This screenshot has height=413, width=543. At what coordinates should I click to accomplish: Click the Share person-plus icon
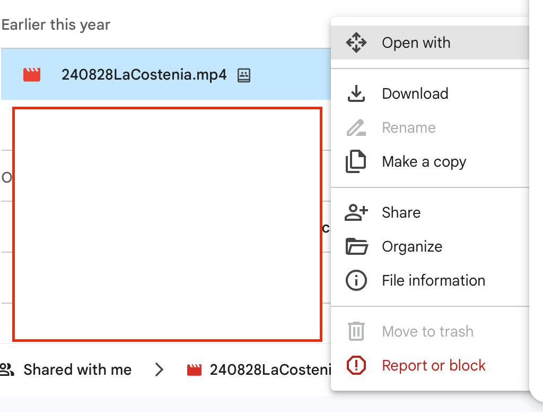356,212
